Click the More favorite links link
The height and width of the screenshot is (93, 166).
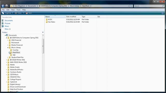8,29
